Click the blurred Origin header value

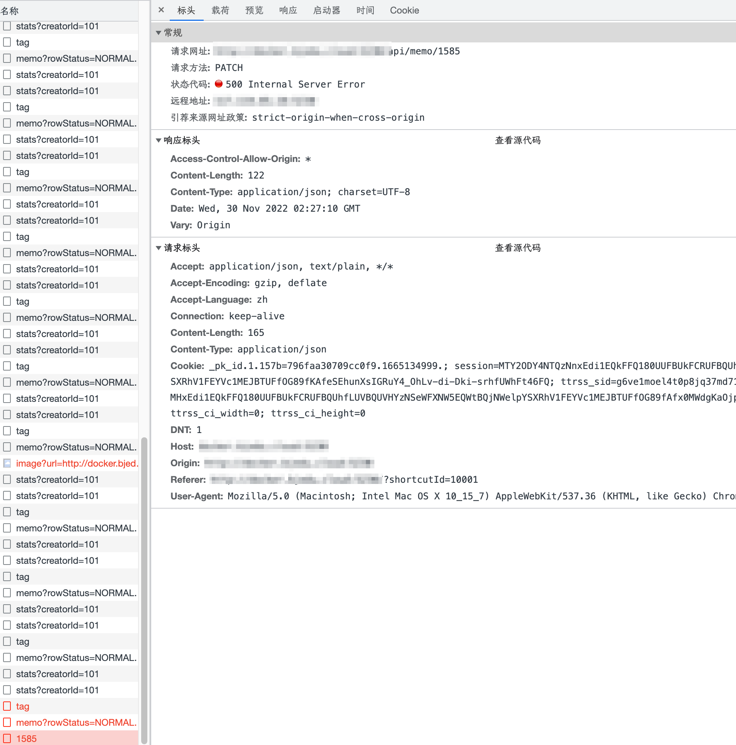tap(289, 462)
